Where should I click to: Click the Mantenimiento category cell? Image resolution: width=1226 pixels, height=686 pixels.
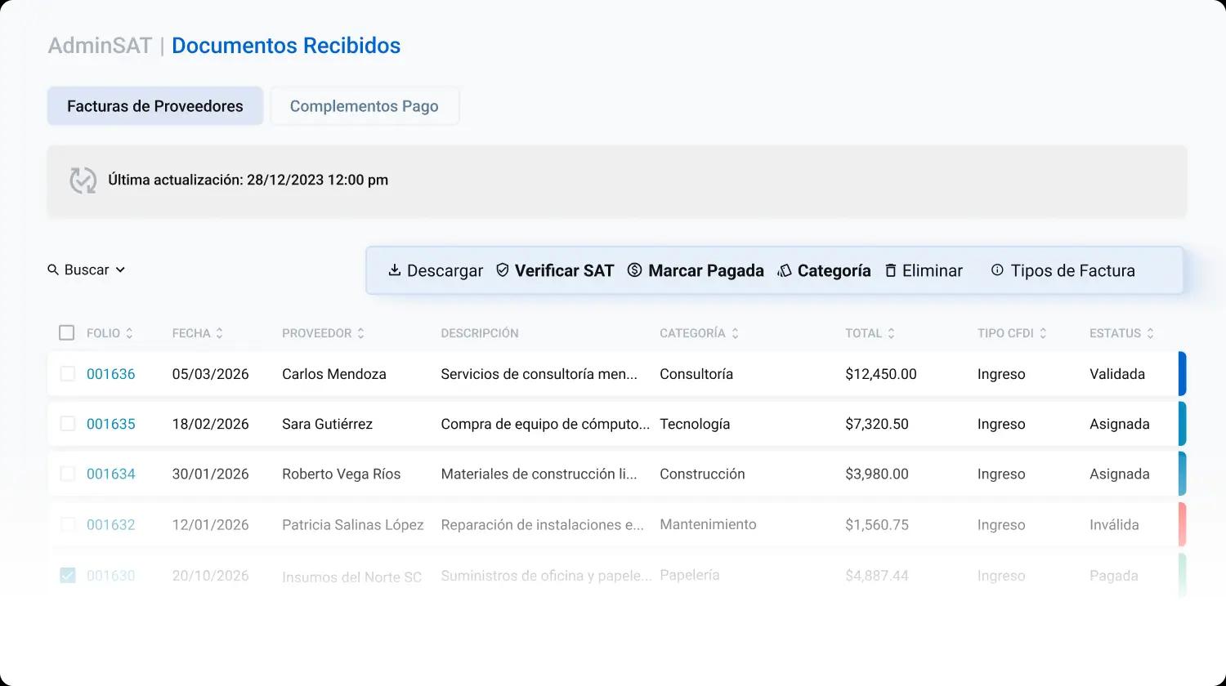708,524
